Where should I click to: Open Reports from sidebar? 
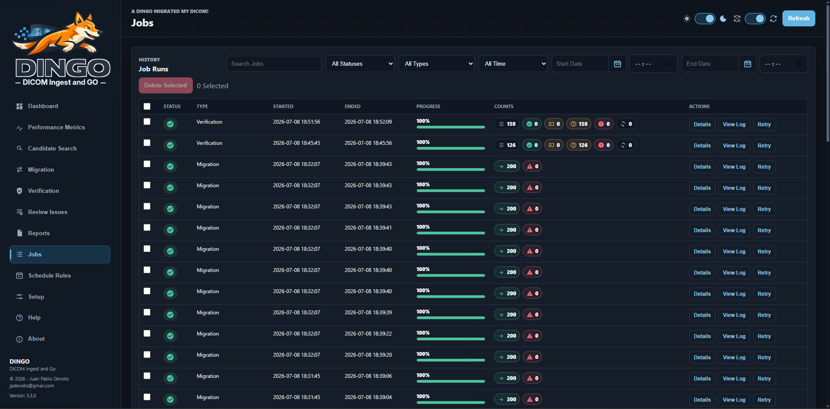(60, 233)
